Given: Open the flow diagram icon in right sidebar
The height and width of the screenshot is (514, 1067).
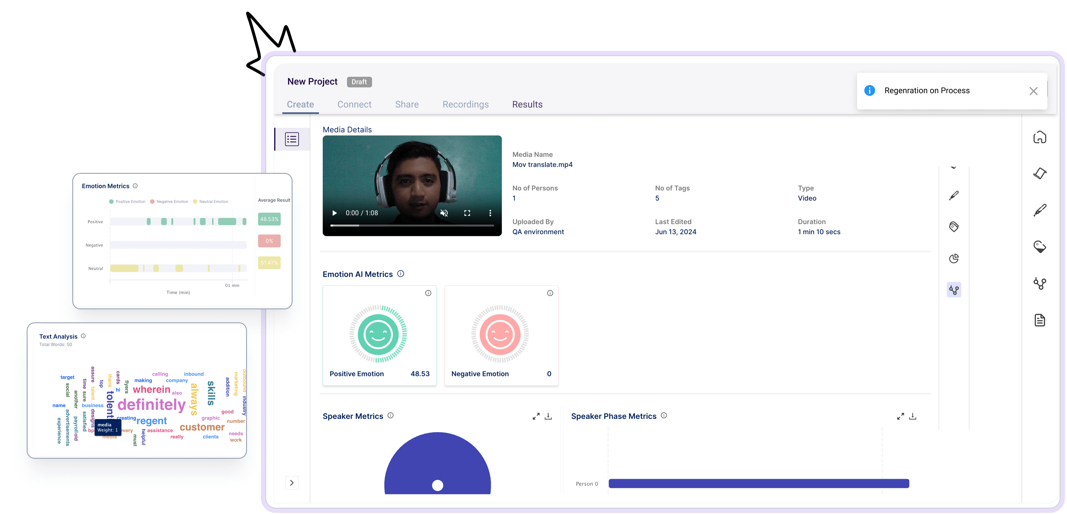Looking at the screenshot, I should [1040, 283].
